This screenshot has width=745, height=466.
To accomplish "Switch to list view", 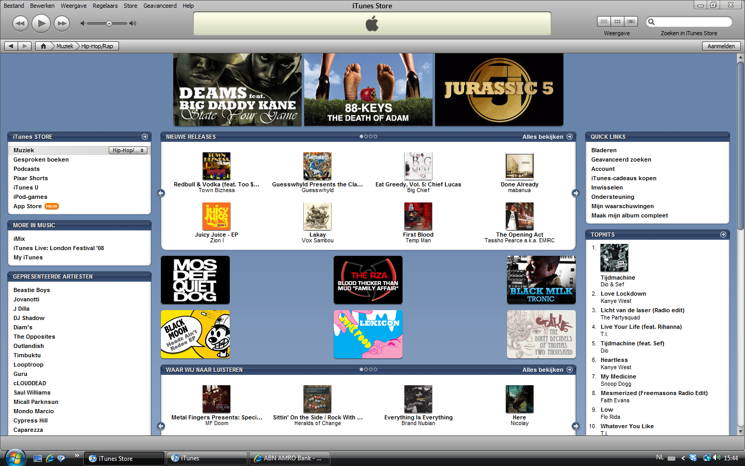I will click(603, 21).
